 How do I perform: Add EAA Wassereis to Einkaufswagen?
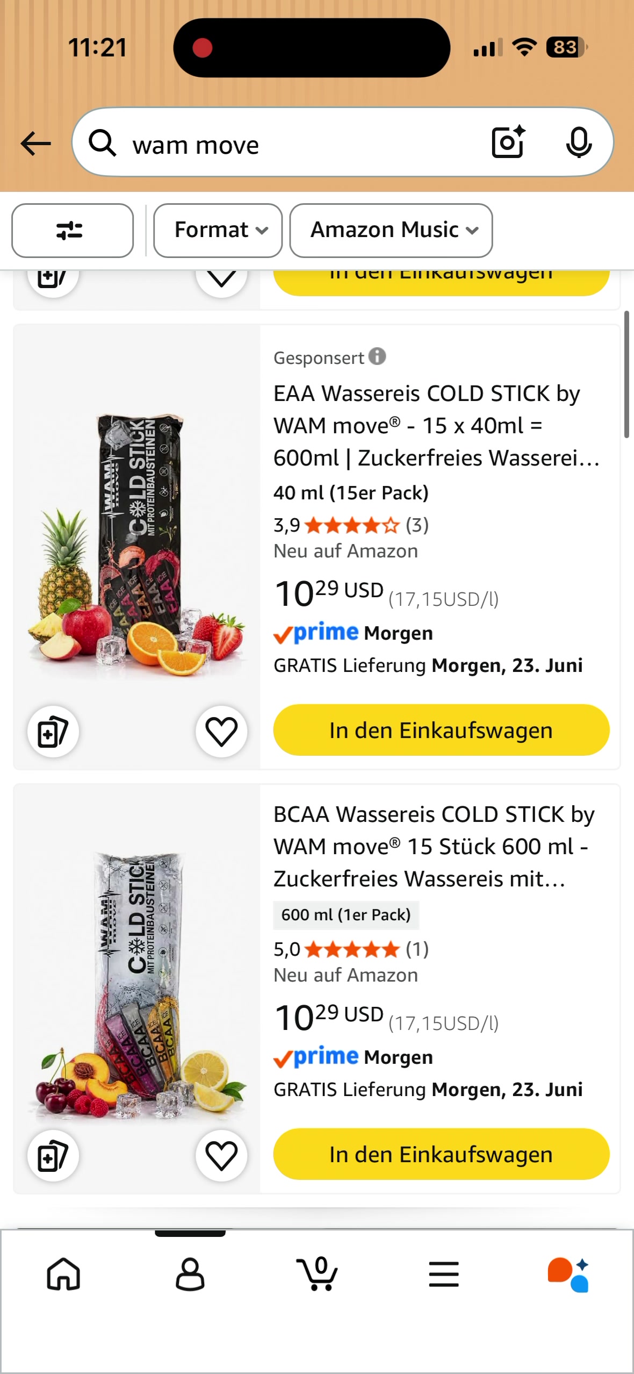441,731
